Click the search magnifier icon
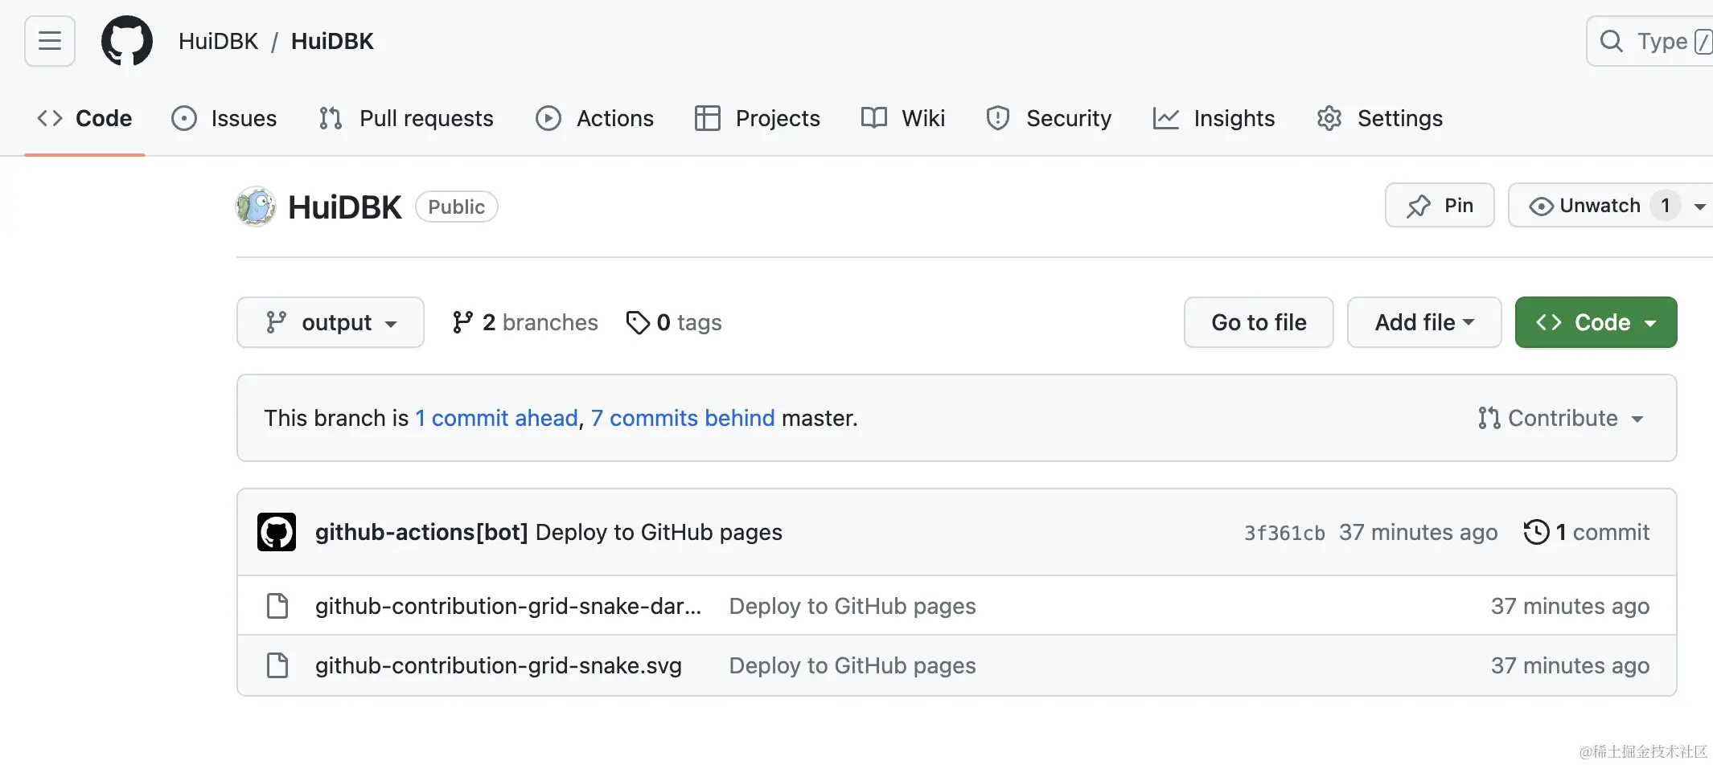The height and width of the screenshot is (765, 1713). point(1611,41)
